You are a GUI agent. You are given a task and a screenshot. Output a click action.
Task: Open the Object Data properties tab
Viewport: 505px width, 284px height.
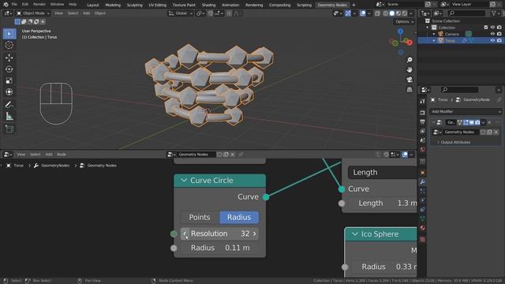coord(423,219)
